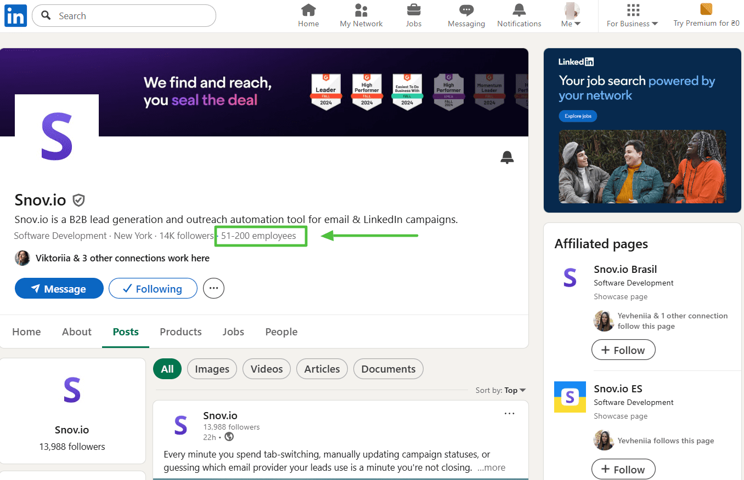Follow the Snov.io Brasil page

pos(623,350)
